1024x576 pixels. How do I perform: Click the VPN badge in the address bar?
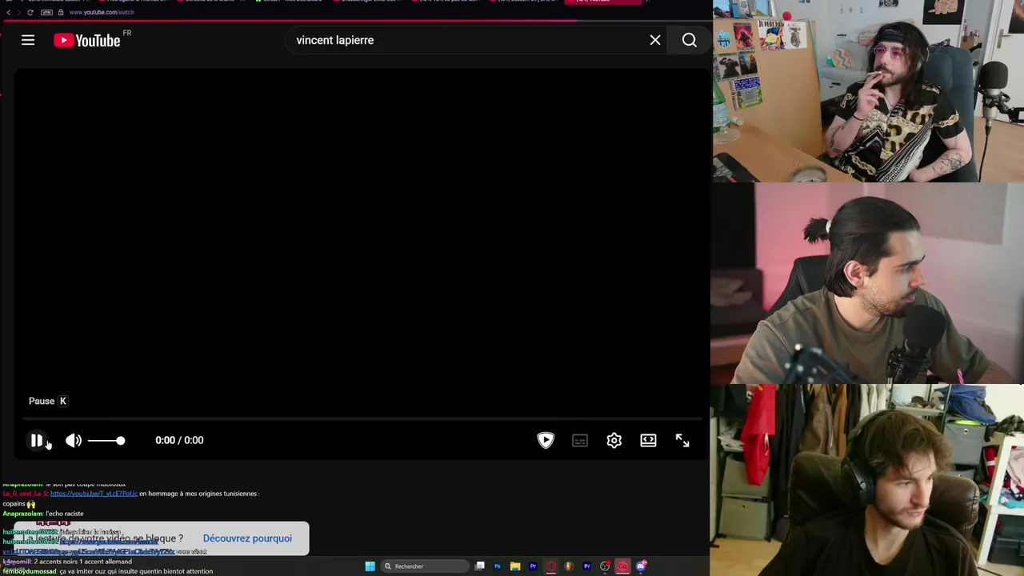[x=46, y=12]
